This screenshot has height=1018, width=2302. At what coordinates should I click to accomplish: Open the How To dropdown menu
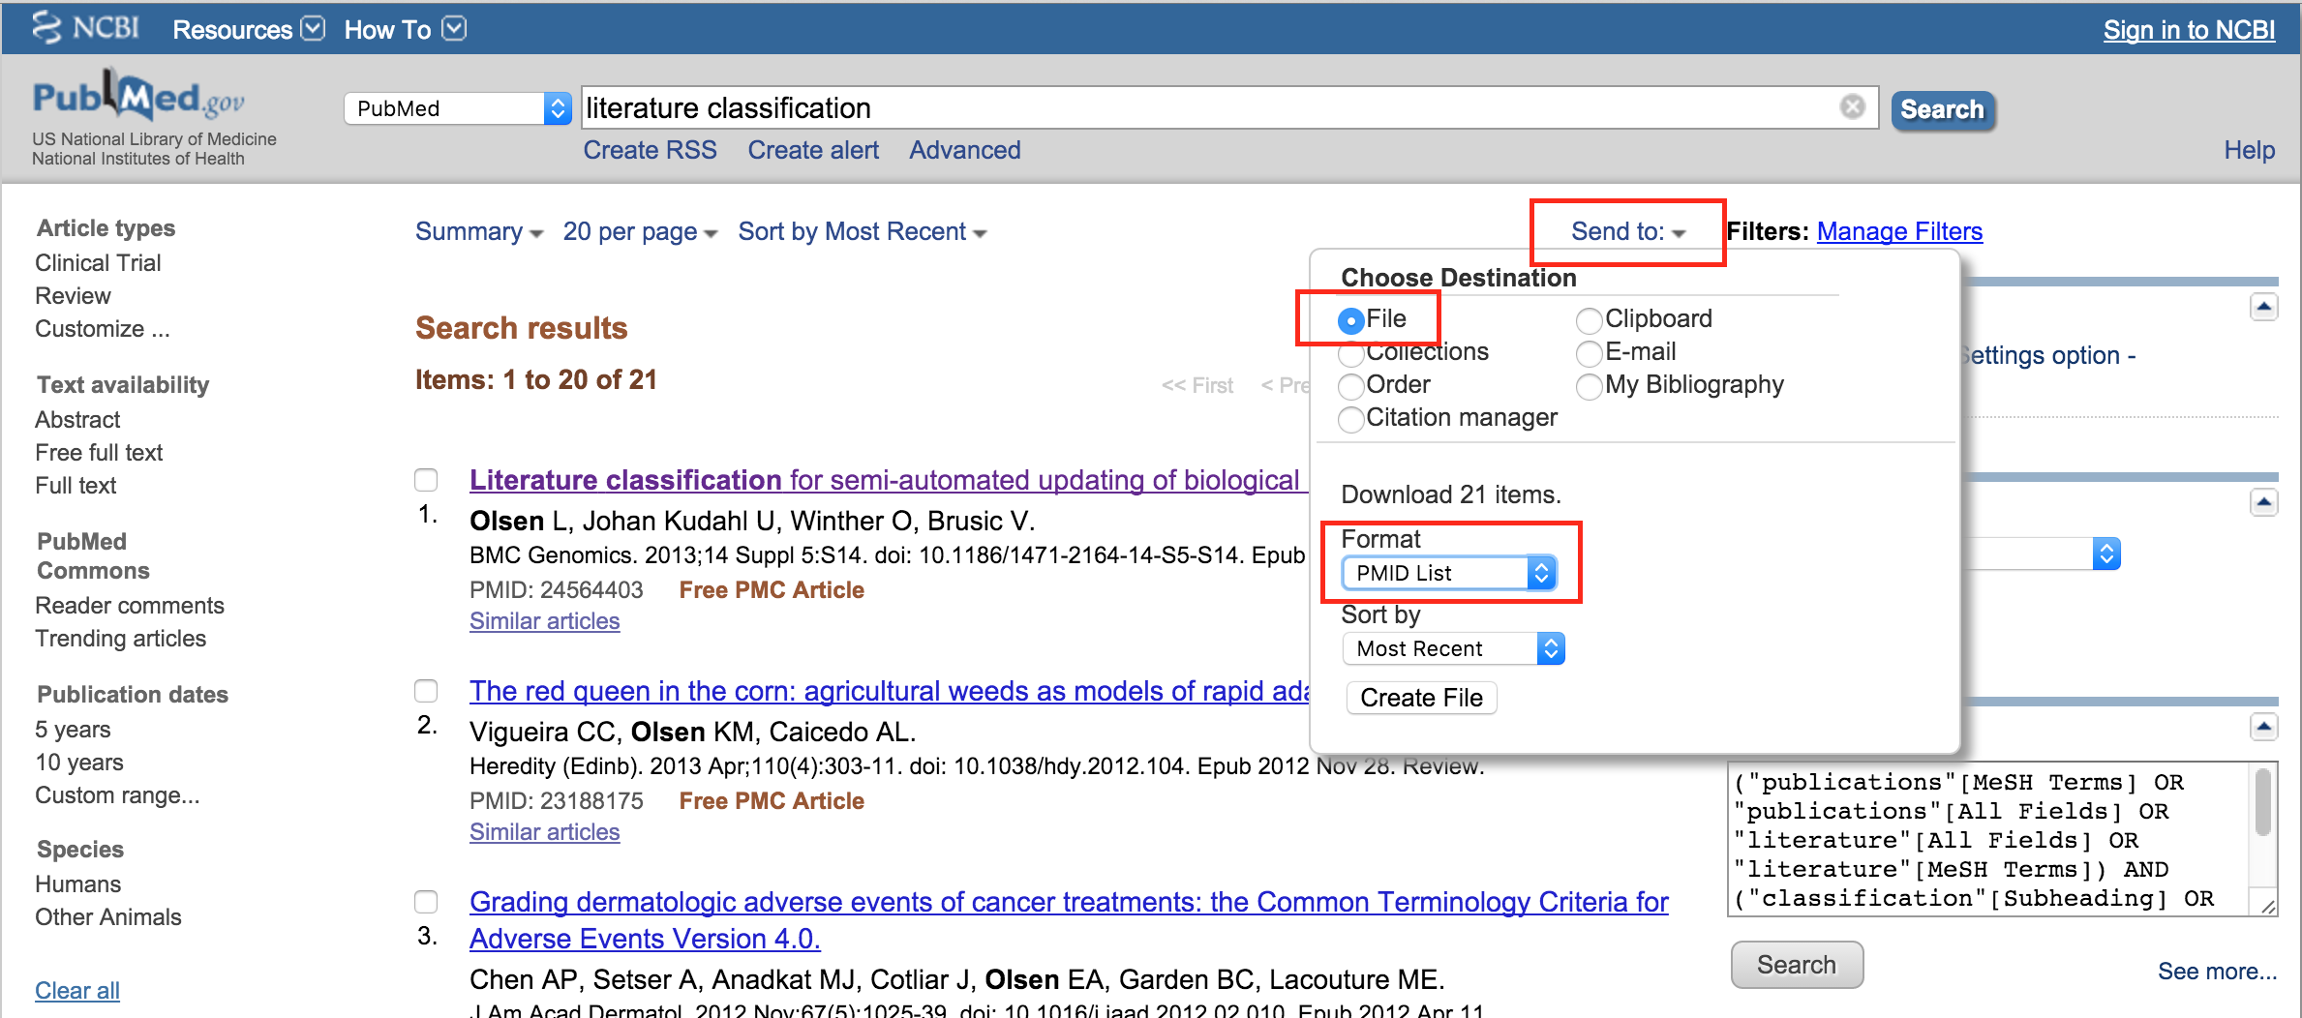click(405, 29)
